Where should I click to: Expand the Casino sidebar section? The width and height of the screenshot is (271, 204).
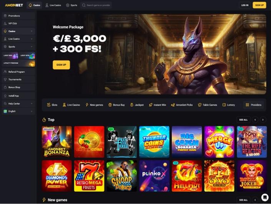18,31
